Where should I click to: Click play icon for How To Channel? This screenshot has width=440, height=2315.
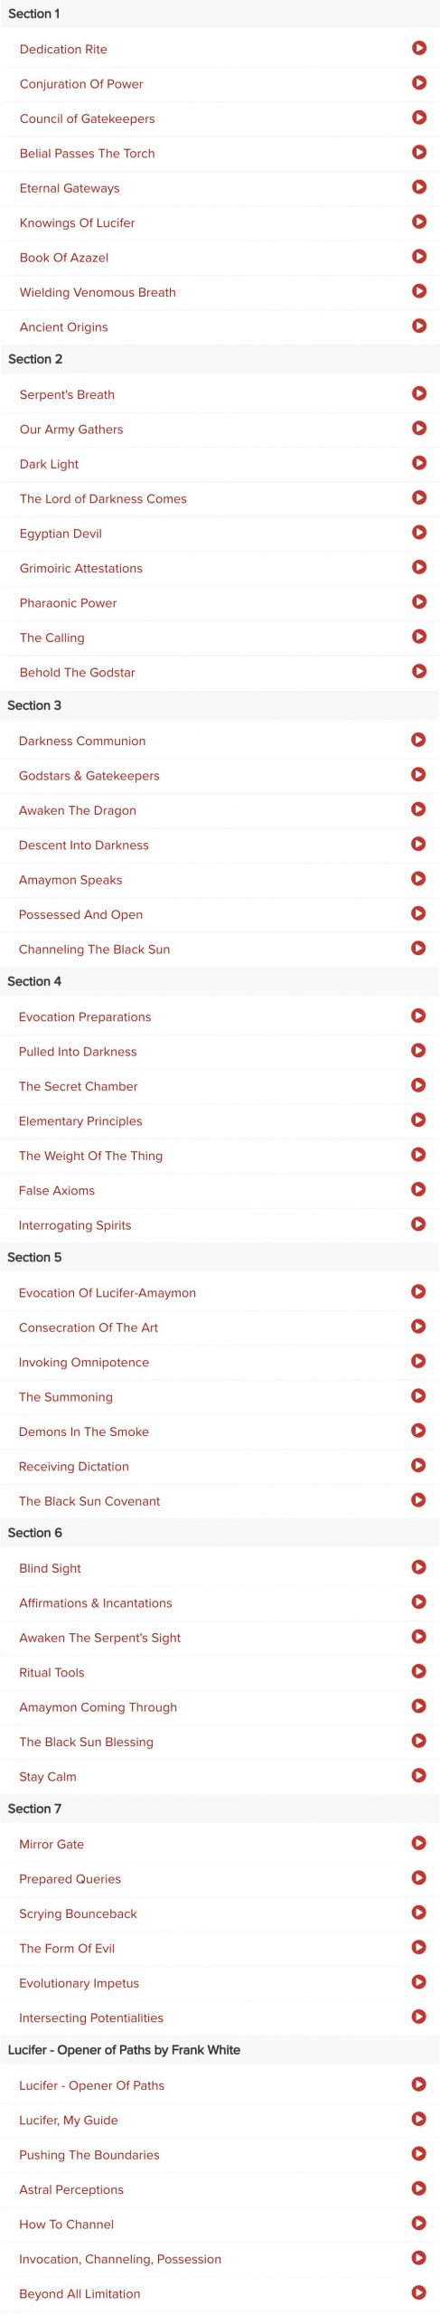click(x=419, y=2223)
